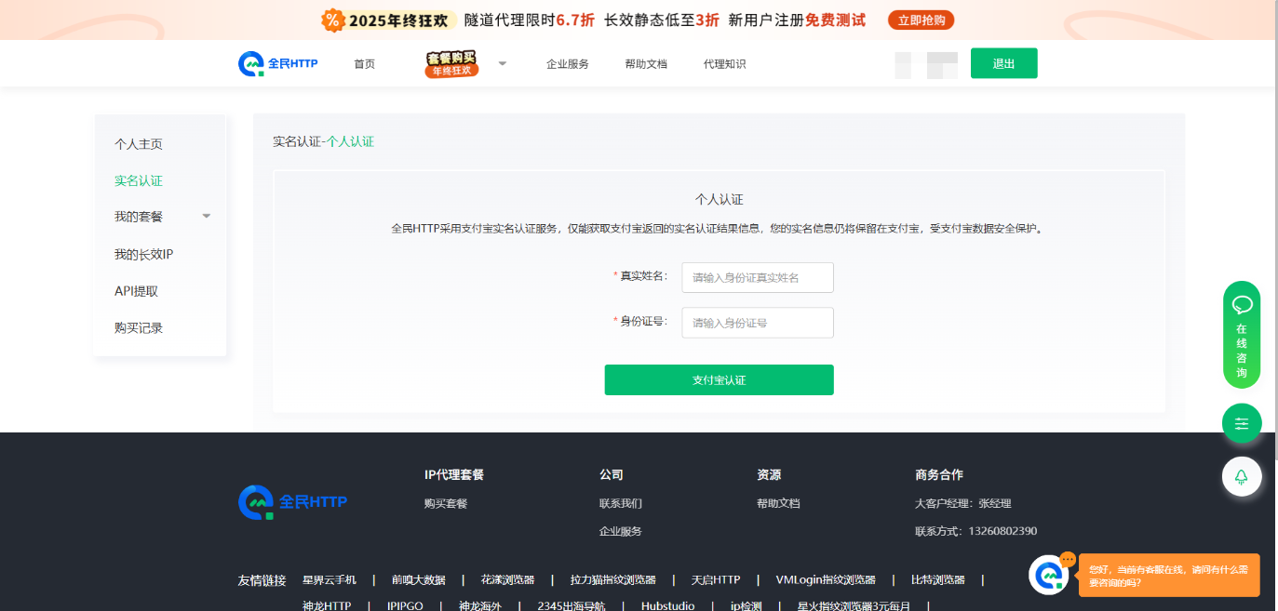Click the bell notification round icon
This screenshot has height=611, width=1278.
click(x=1241, y=476)
